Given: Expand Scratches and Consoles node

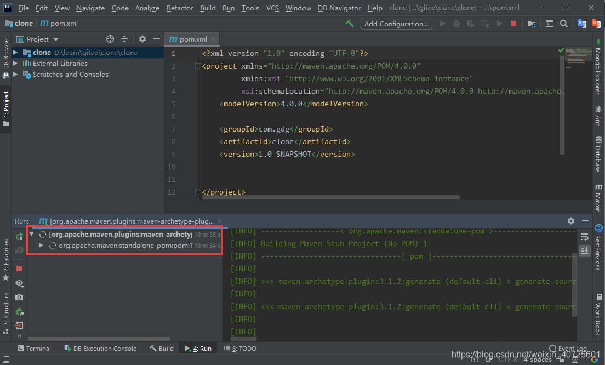Looking at the screenshot, I should click(15, 74).
